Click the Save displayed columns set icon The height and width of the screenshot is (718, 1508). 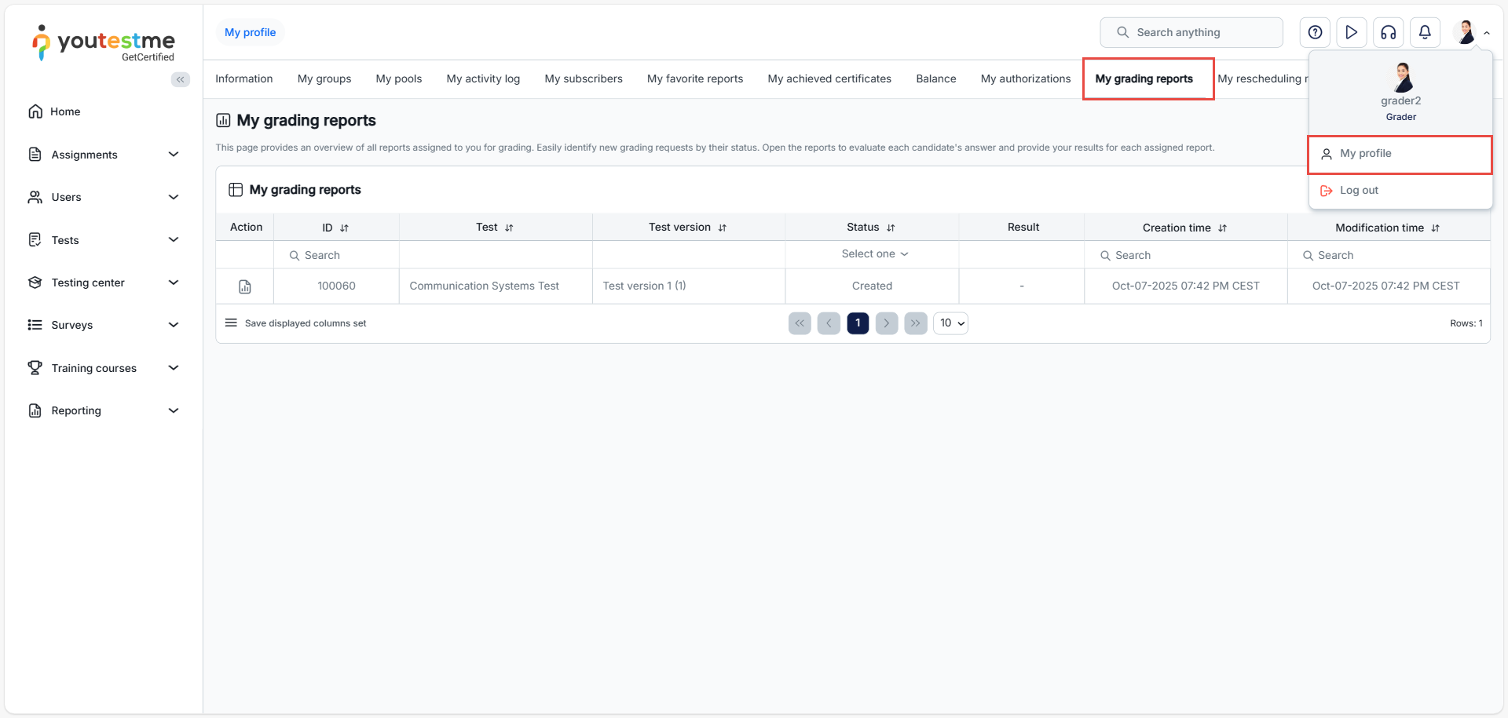click(231, 323)
